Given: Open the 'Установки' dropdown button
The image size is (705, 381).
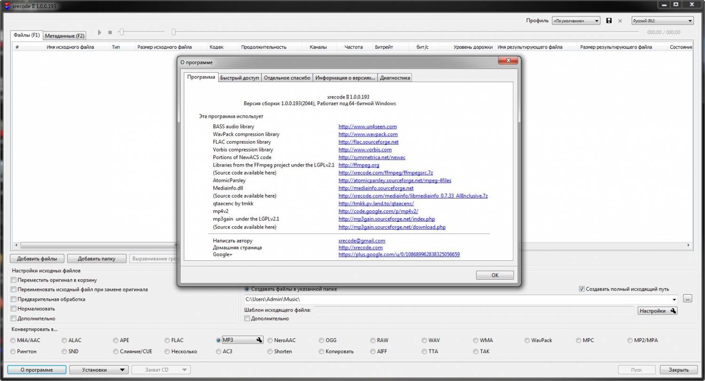Looking at the screenshot, I should pyautogui.click(x=99, y=370).
